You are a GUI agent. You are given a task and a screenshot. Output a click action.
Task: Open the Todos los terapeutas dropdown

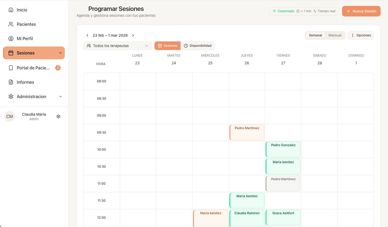[x=117, y=46]
